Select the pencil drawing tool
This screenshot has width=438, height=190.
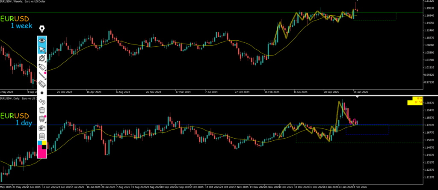(x=42, y=67)
